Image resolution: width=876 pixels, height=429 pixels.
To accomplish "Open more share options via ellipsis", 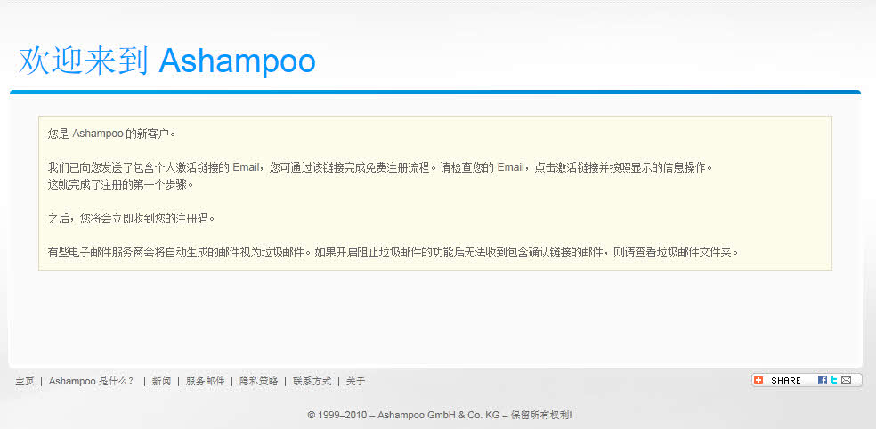I will pos(856,381).
